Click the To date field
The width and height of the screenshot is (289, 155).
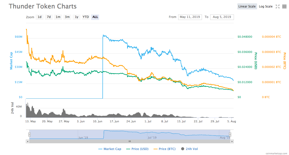(222, 17)
